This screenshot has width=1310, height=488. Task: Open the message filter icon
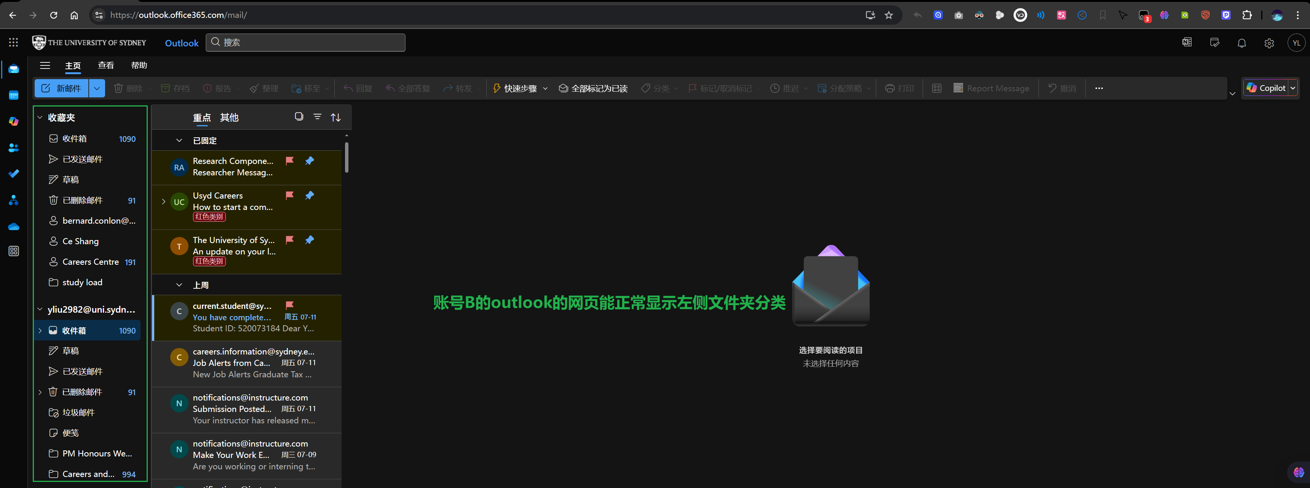(x=317, y=117)
